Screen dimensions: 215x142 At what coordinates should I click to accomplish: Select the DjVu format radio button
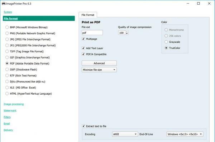[7, 82]
